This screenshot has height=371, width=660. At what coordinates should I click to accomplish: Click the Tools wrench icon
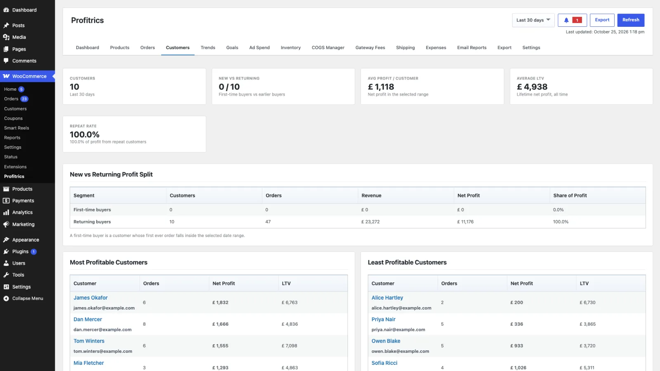pos(6,275)
